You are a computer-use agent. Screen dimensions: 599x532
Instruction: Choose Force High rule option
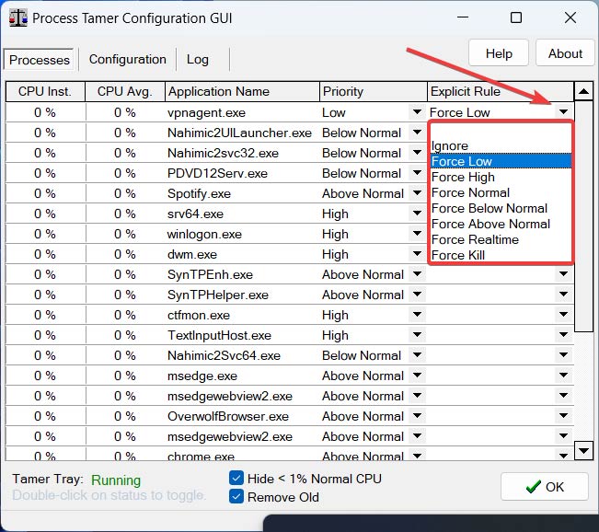point(501,177)
